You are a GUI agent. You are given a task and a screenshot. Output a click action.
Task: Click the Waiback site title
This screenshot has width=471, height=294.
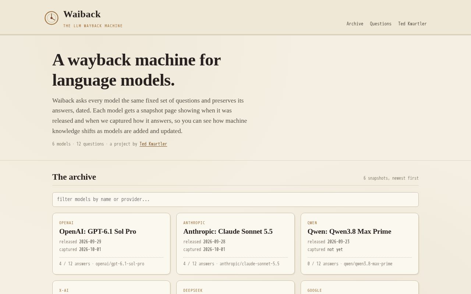(x=82, y=14)
